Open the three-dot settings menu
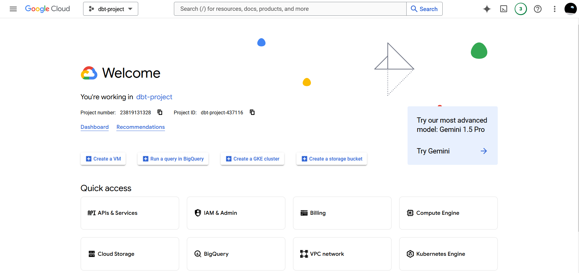Image resolution: width=579 pixels, height=273 pixels. [x=555, y=9]
